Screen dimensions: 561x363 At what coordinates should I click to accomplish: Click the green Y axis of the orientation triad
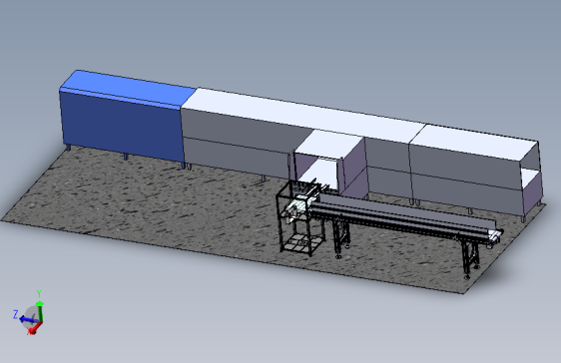pyautogui.click(x=40, y=312)
